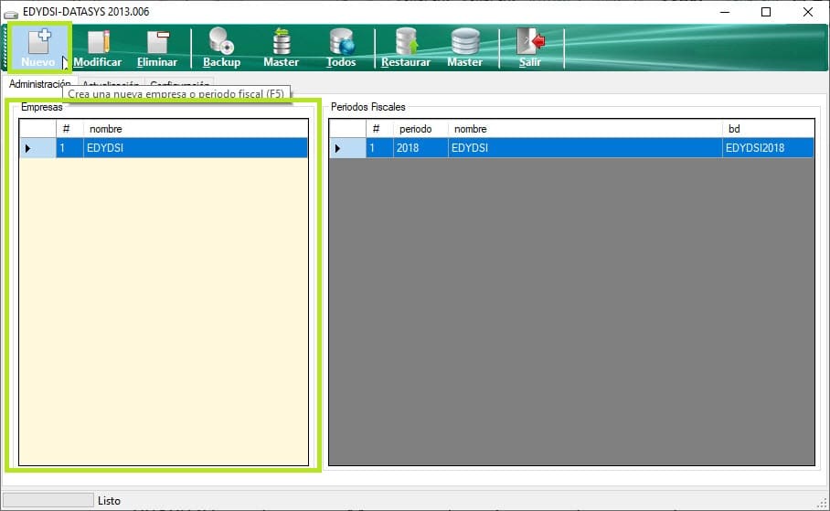Select the EDYDSI2018 database cell

[767, 147]
